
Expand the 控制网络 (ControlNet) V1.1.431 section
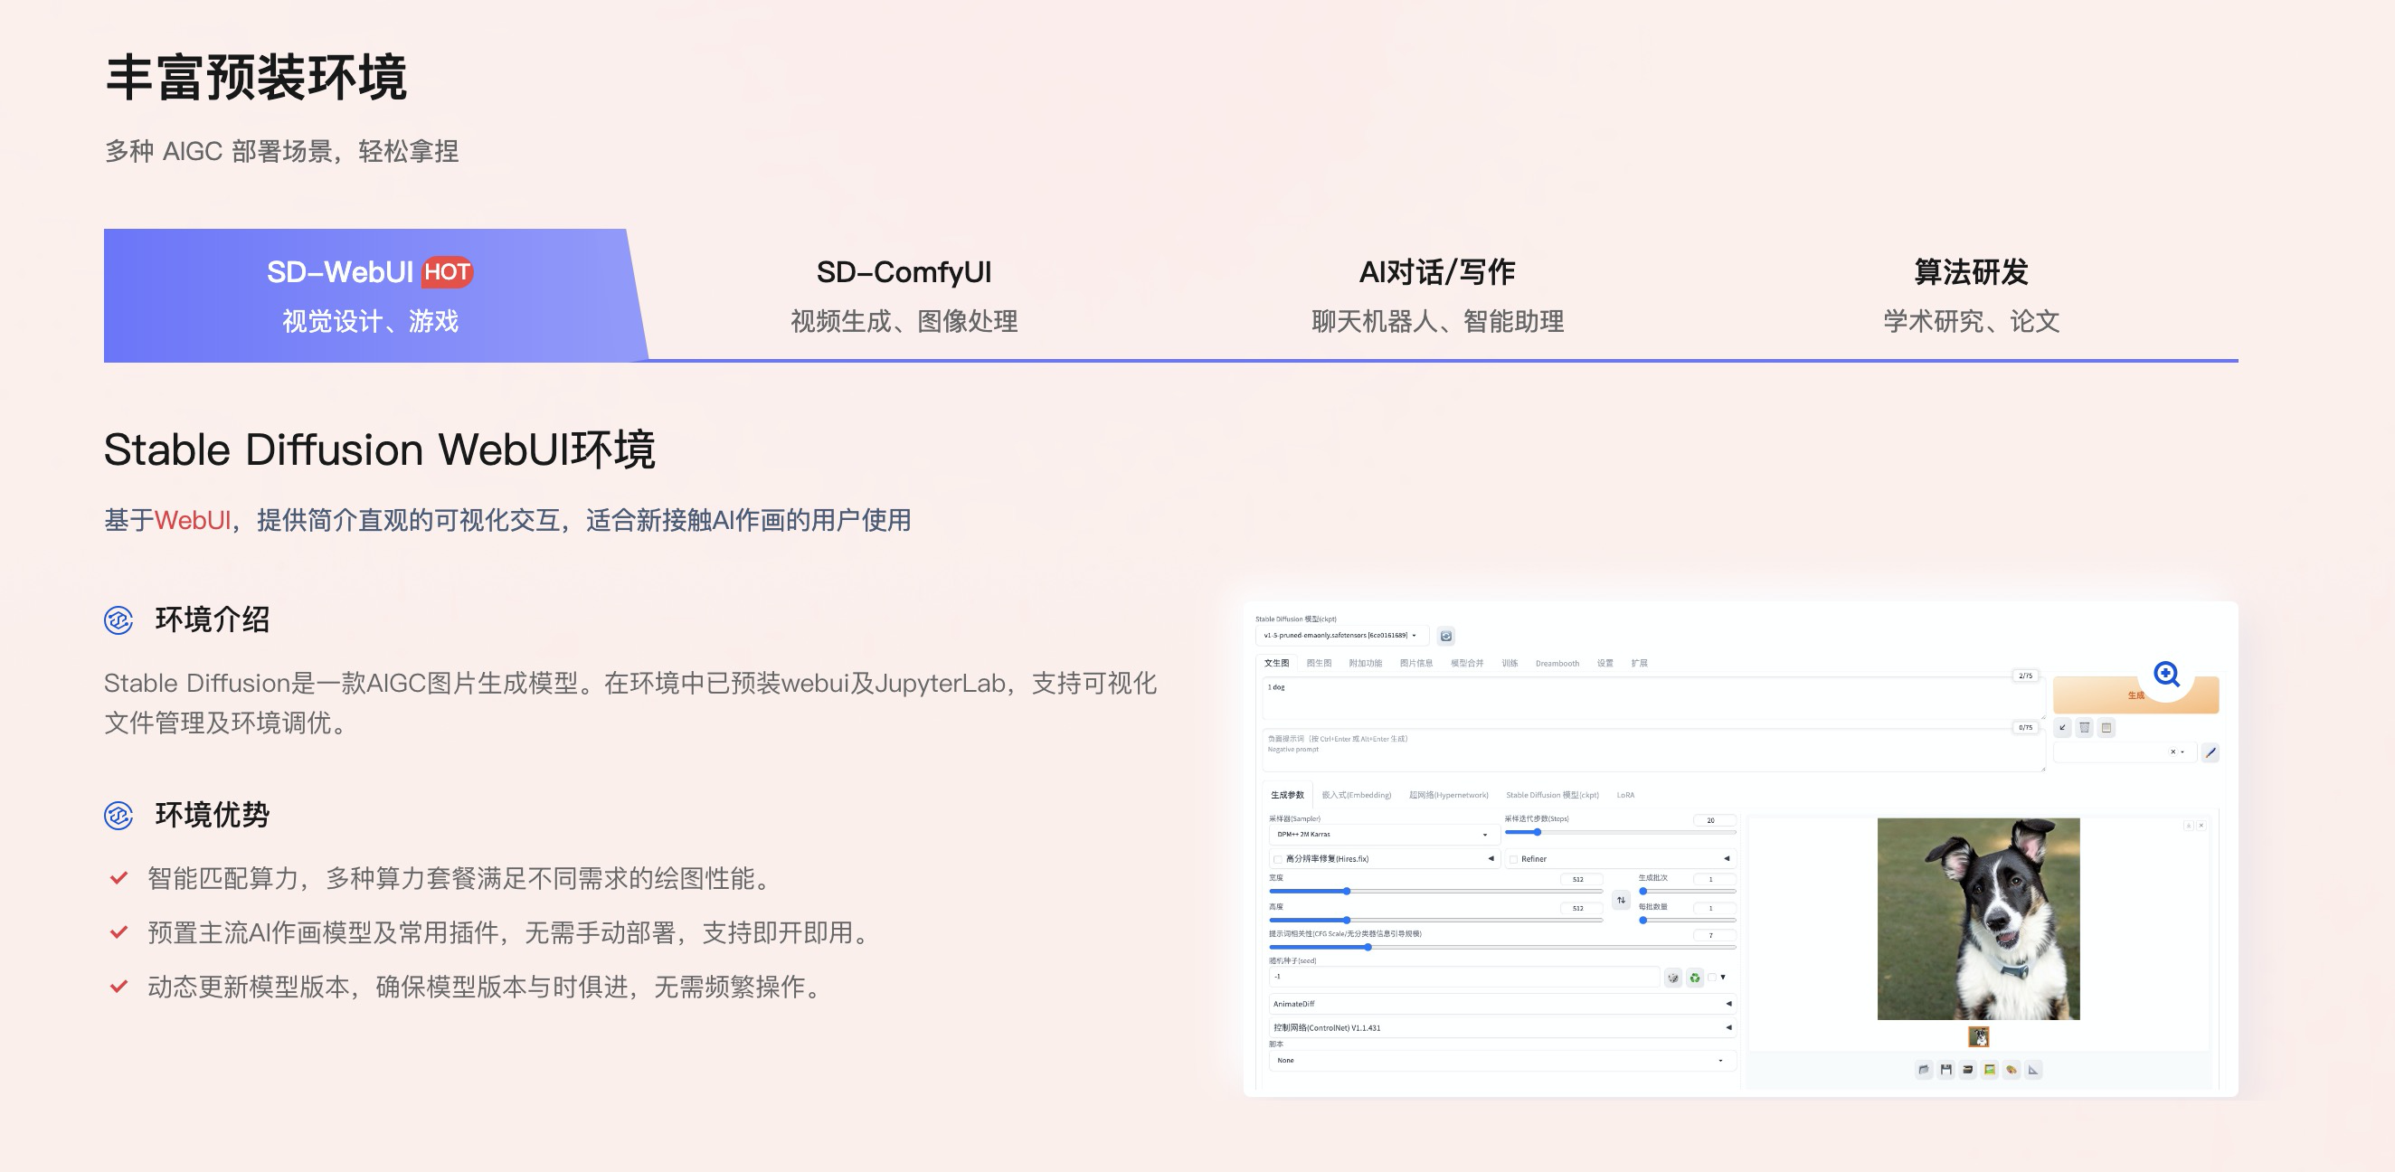pos(1502,1028)
